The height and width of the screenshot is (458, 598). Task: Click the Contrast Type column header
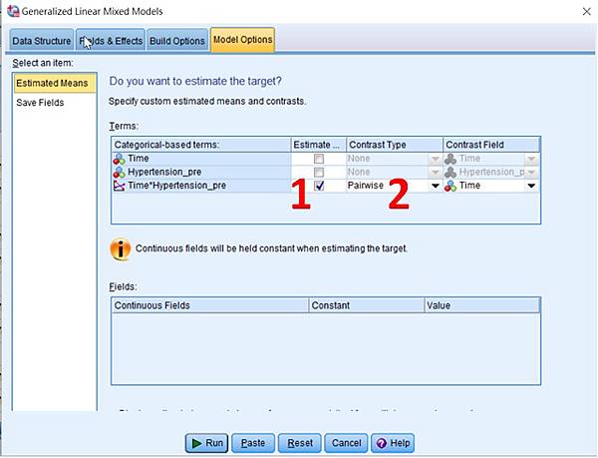(395, 145)
